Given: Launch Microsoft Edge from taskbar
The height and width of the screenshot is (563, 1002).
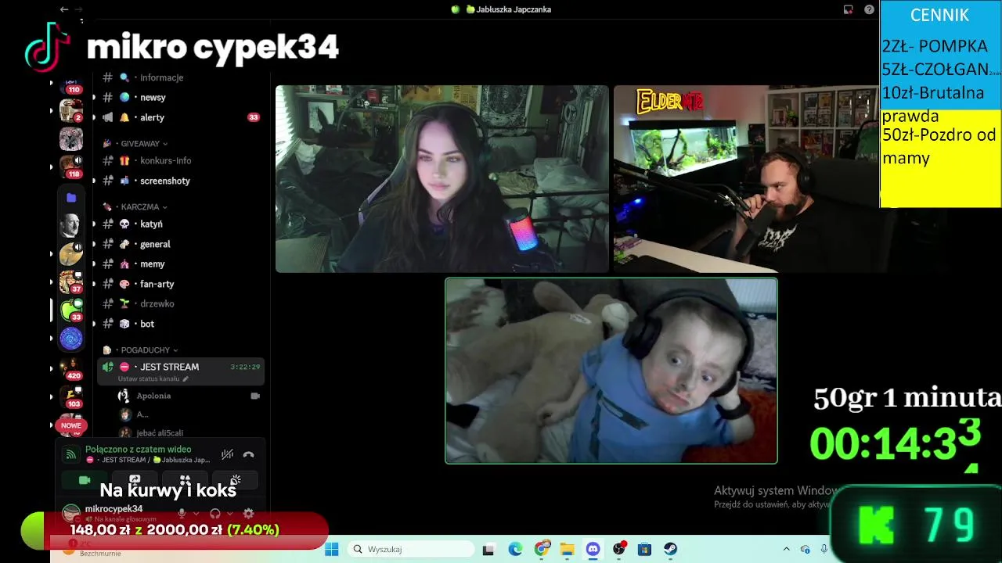Looking at the screenshot, I should tap(515, 549).
